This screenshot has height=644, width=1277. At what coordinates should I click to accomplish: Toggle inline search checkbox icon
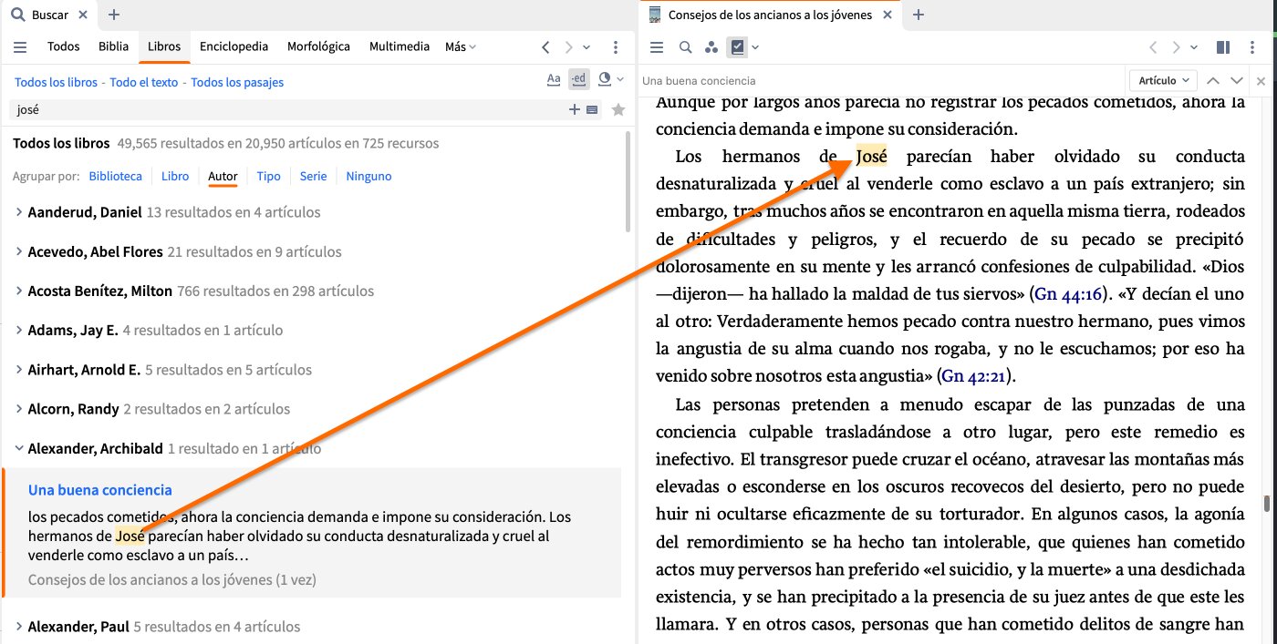tap(738, 47)
